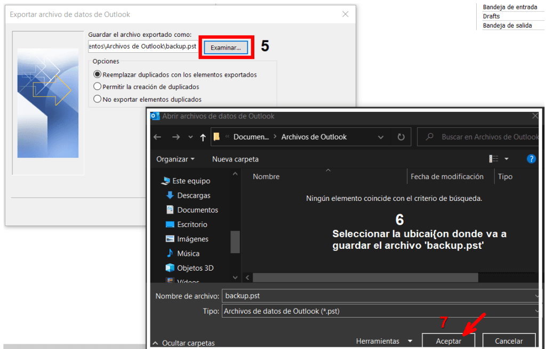
Task: Click the Descargas download arrow icon
Action: [x=170, y=195]
